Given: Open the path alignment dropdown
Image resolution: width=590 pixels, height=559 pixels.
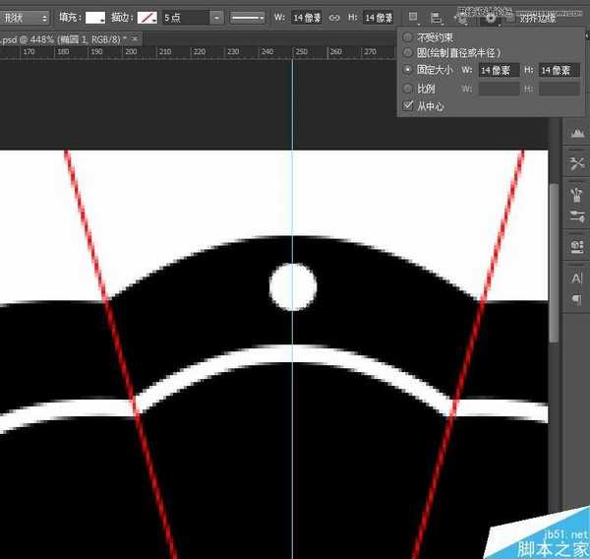Looking at the screenshot, I should pos(437,18).
